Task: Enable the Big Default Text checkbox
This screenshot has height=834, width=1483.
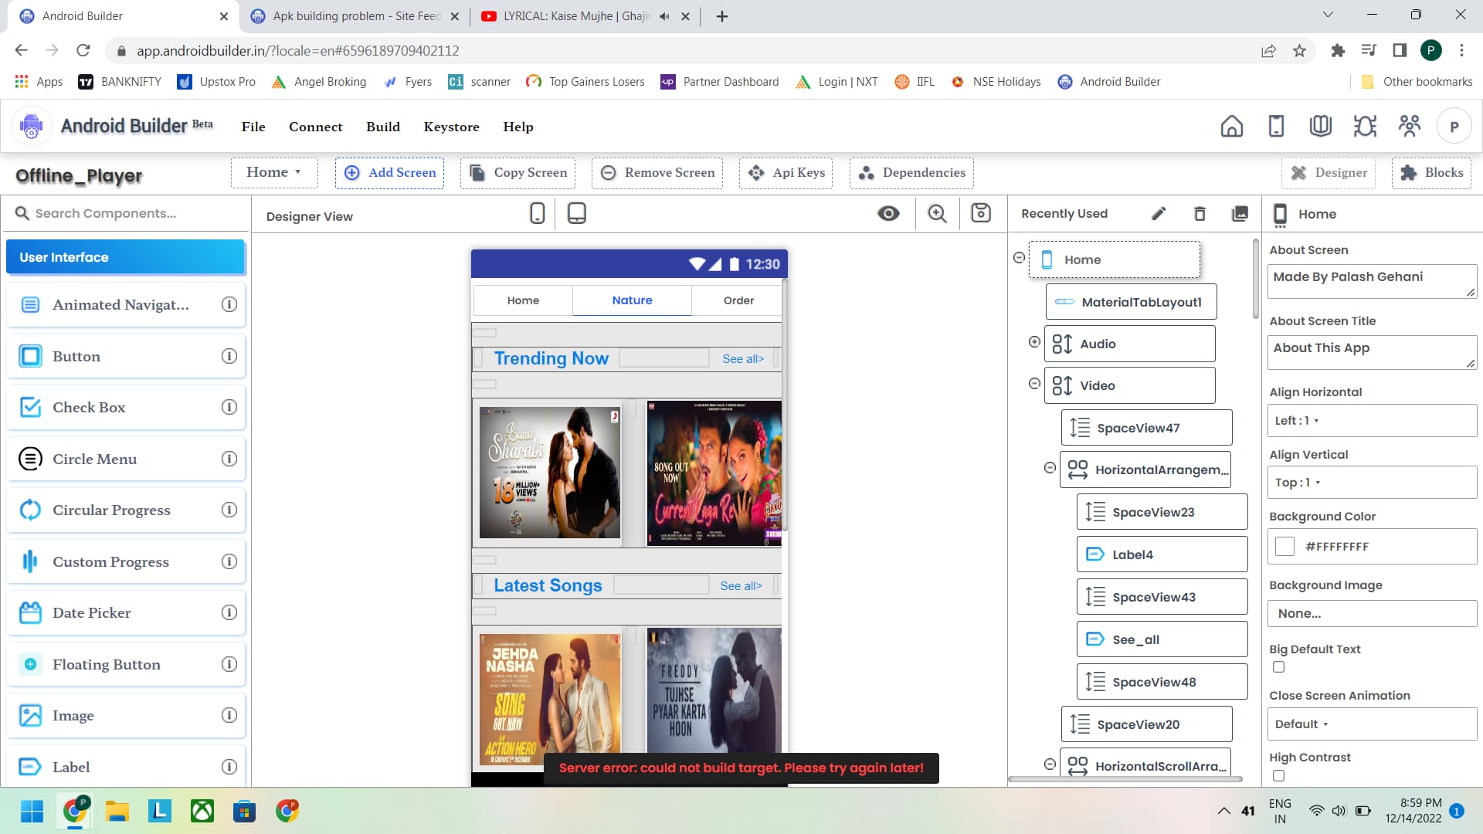Action: (x=1279, y=667)
